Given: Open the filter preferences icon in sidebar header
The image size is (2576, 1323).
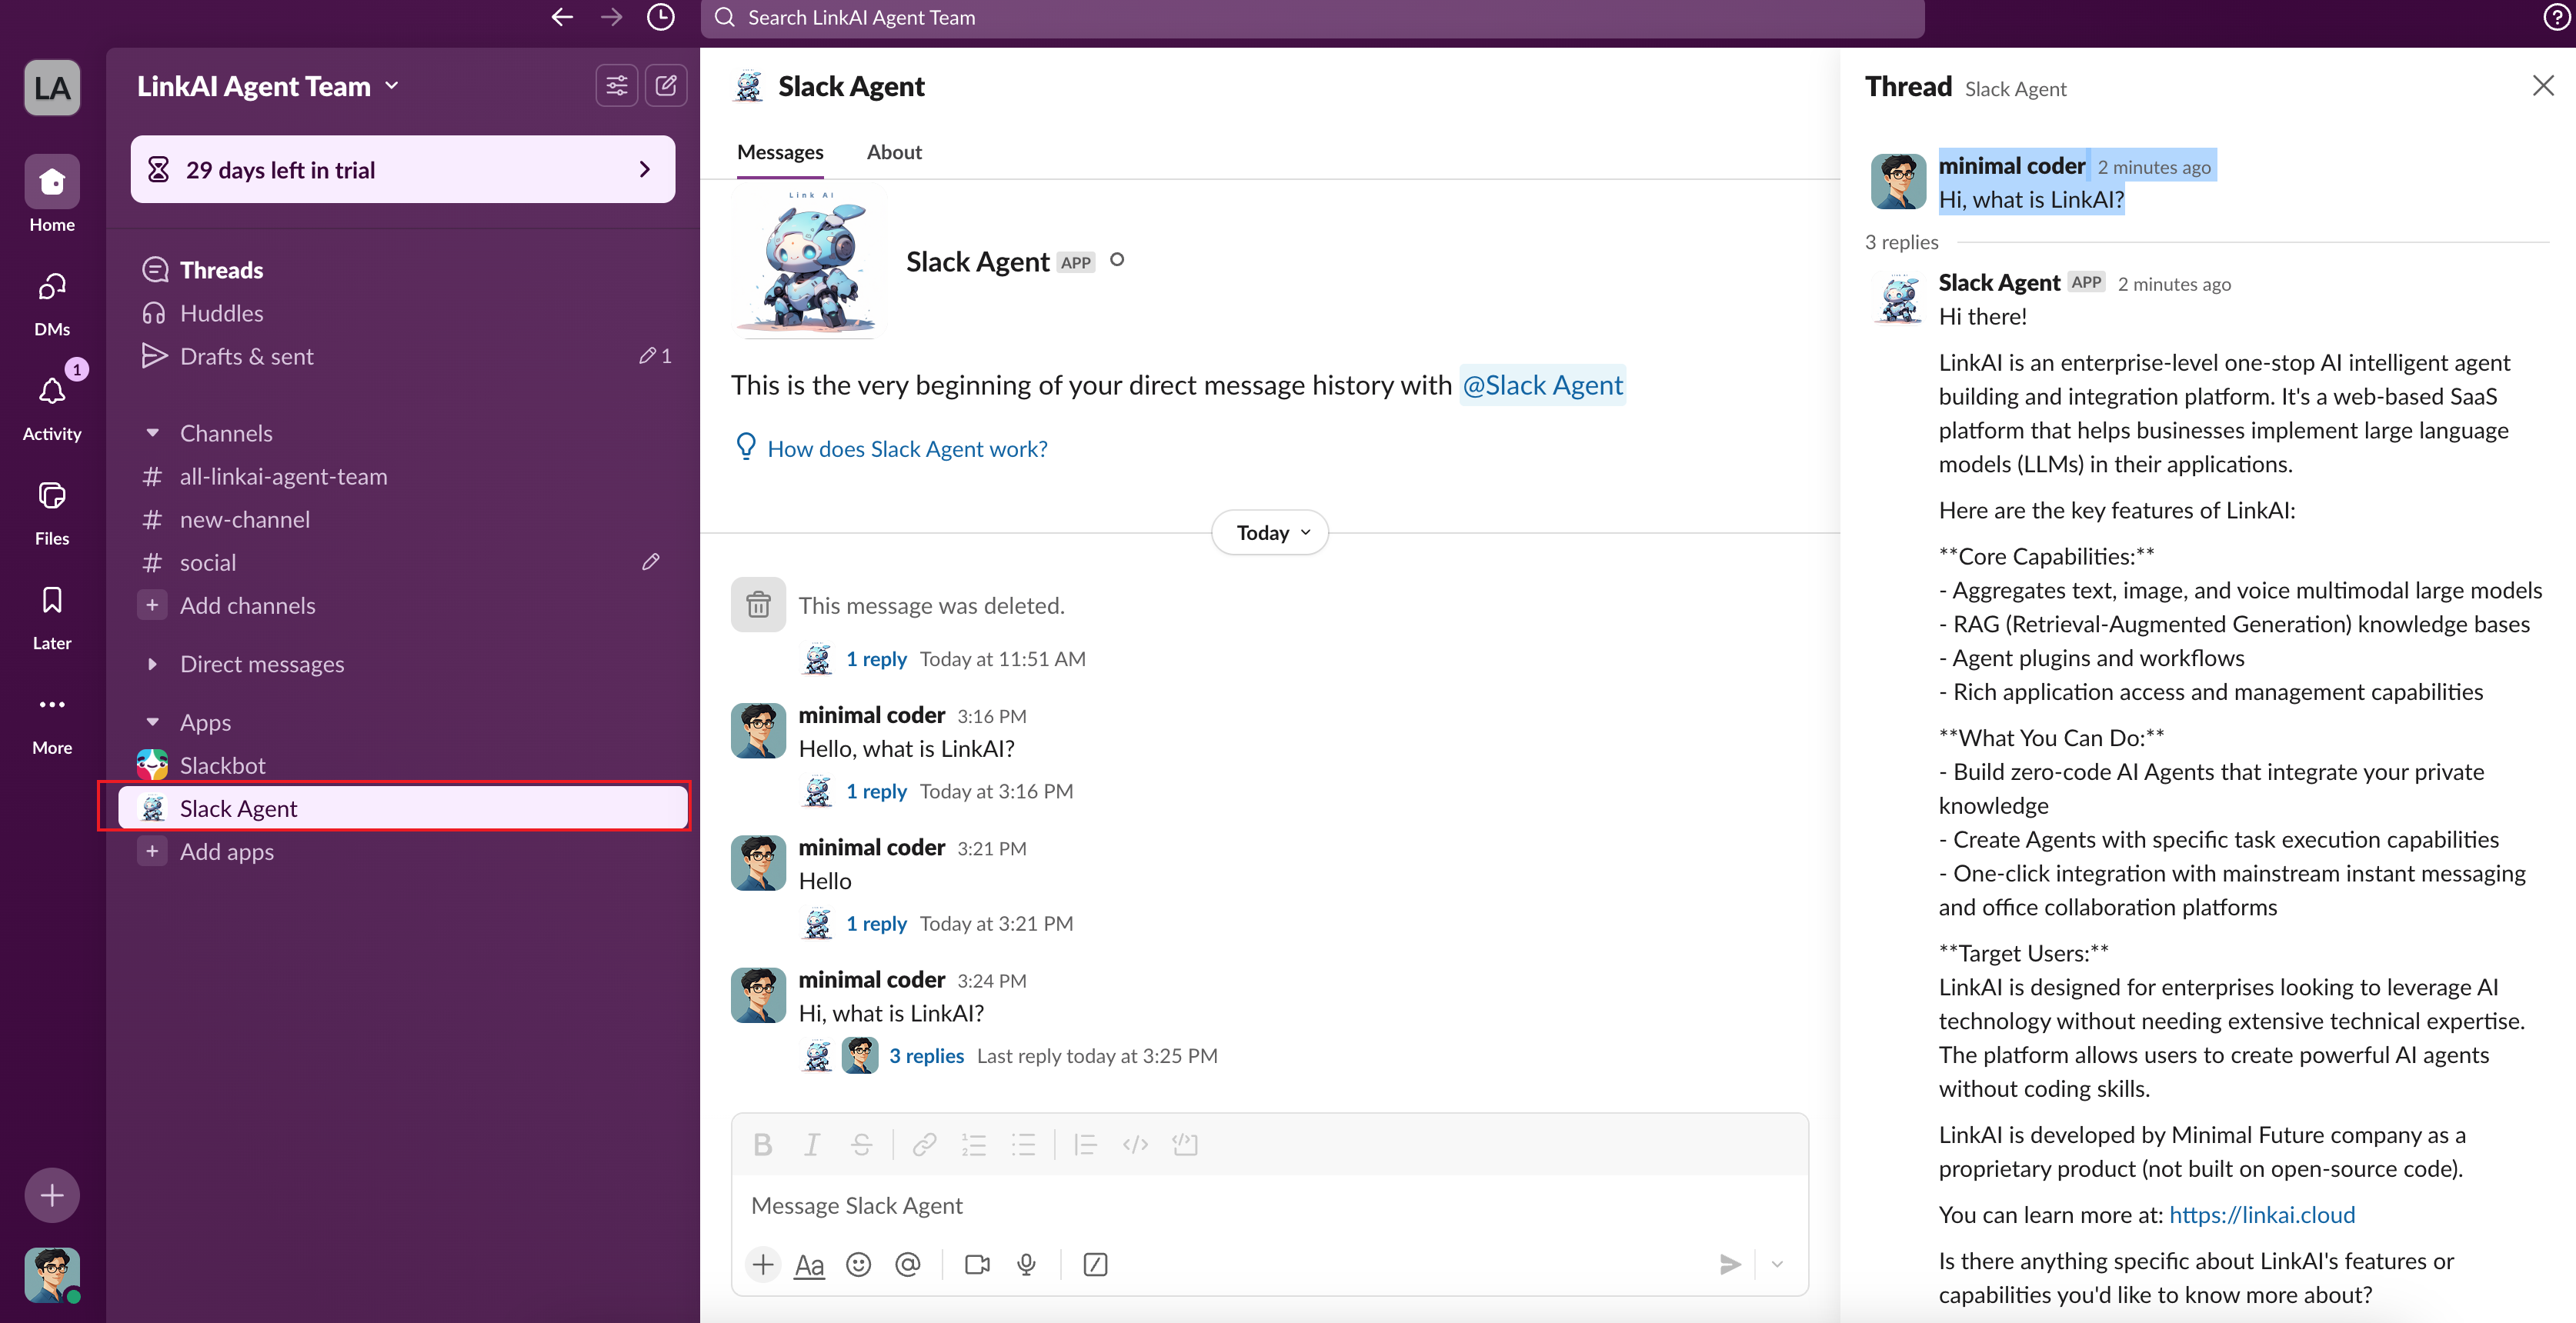Looking at the screenshot, I should coord(617,86).
